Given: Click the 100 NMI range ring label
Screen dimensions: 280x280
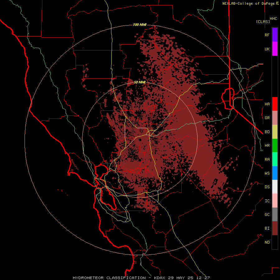Looking at the screenshot, I should tap(140, 25).
